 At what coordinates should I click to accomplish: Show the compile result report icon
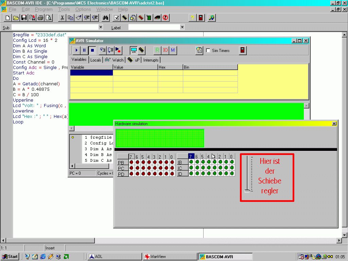coord(133,18)
